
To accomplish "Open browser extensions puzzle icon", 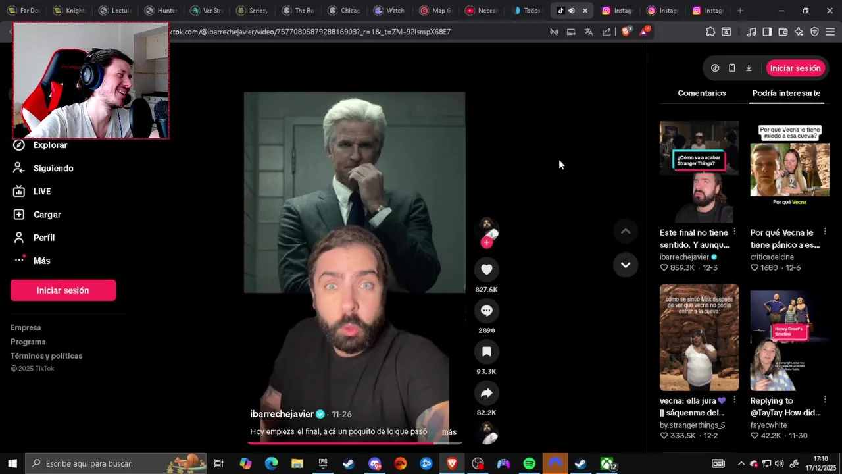I will click(710, 32).
